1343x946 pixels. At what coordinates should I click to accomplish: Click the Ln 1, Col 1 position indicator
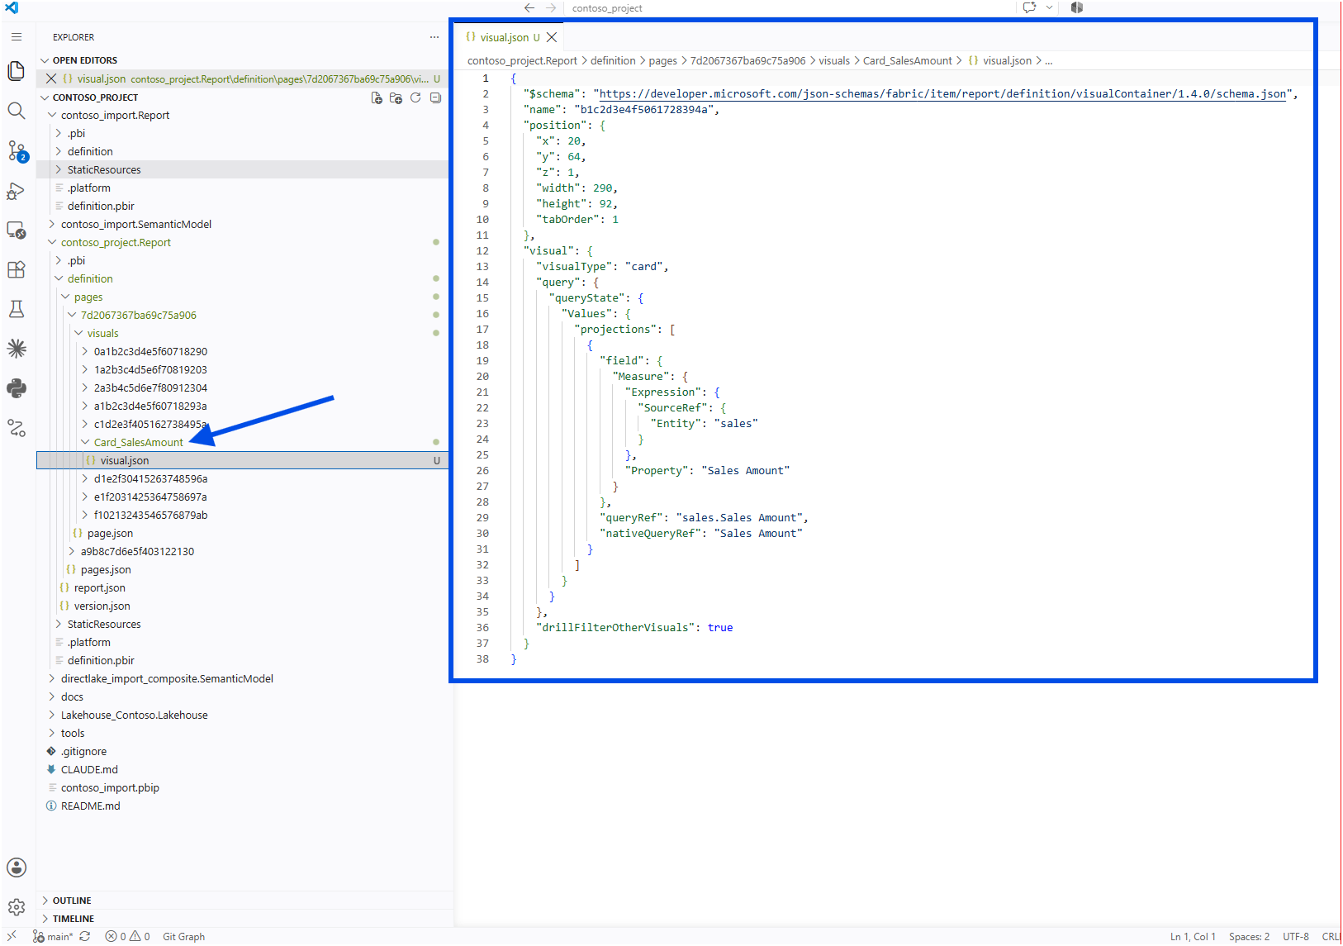pyautogui.click(x=1193, y=936)
